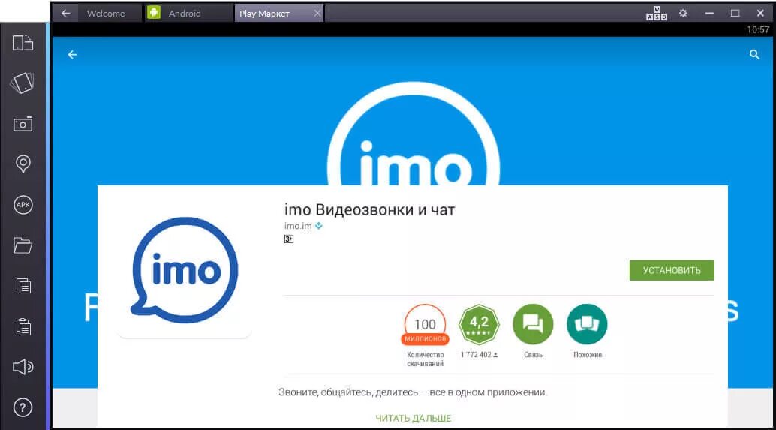Minimize the emulator window
This screenshot has width=776, height=430.
tap(709, 14)
